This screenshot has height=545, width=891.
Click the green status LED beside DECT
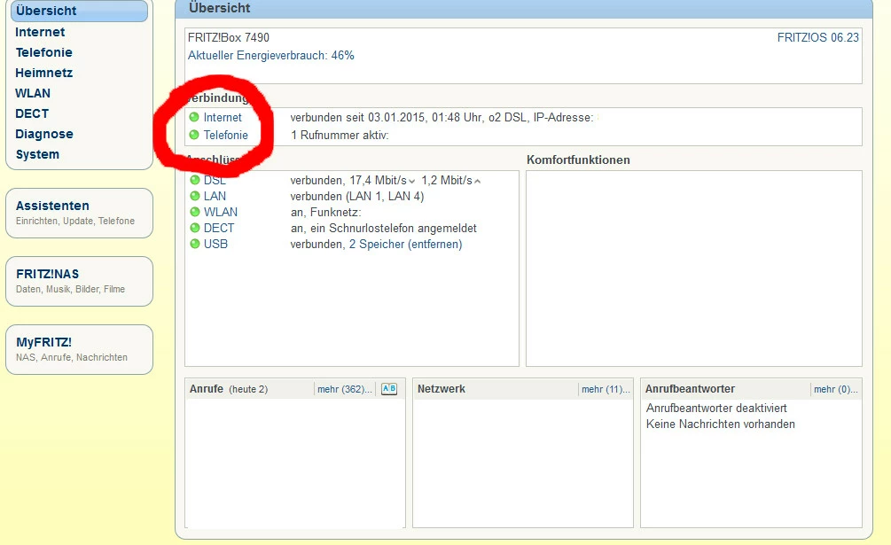194,228
